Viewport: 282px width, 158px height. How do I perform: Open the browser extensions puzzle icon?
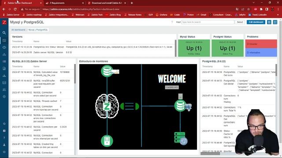[x=261, y=9]
